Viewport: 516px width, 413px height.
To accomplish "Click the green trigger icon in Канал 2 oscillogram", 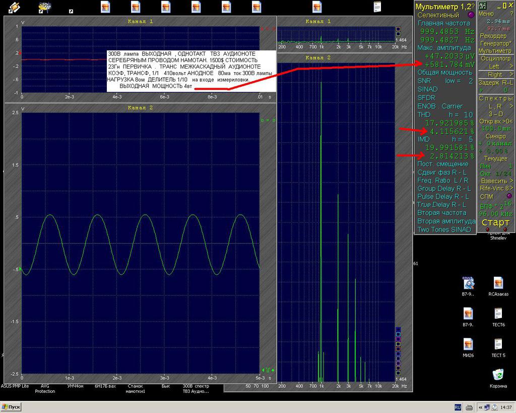I will point(268,370).
